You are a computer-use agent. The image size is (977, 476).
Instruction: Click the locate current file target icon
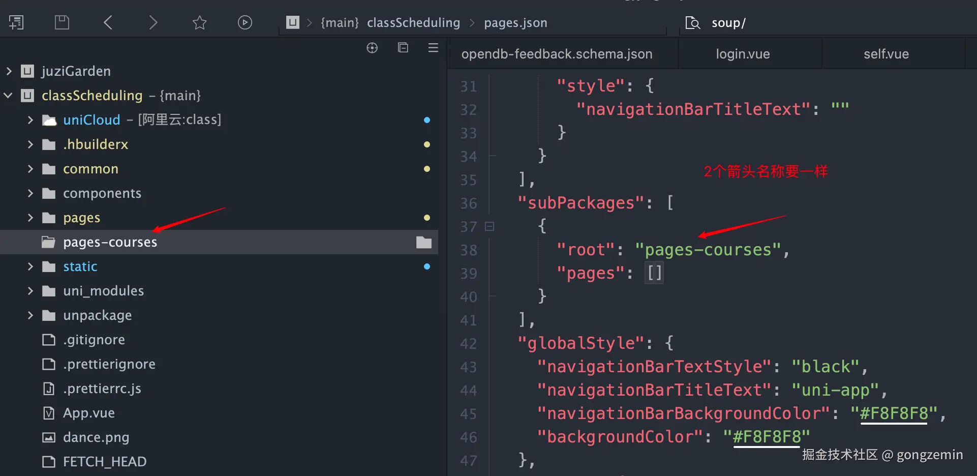[372, 48]
